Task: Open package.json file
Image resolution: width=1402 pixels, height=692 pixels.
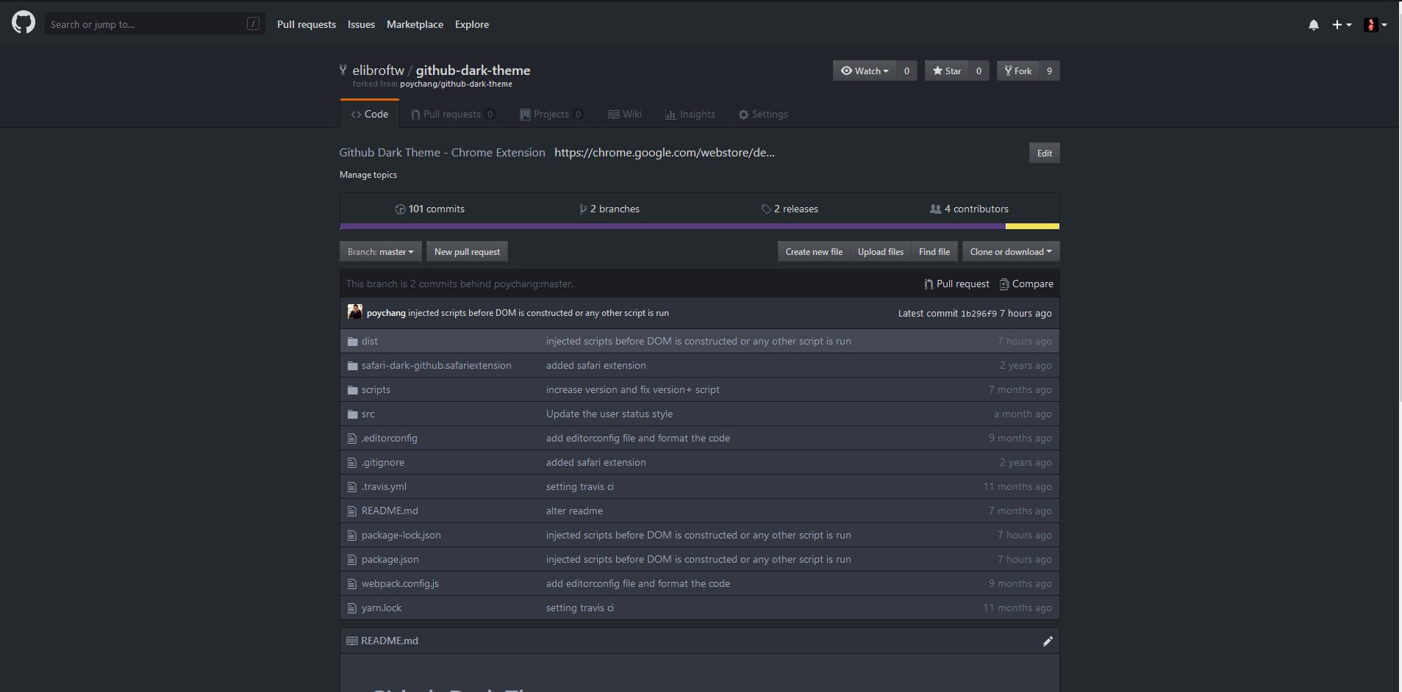Action: click(390, 559)
